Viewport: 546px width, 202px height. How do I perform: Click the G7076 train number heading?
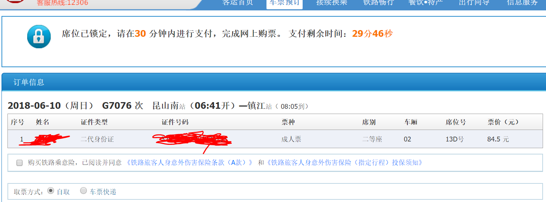[117, 105]
